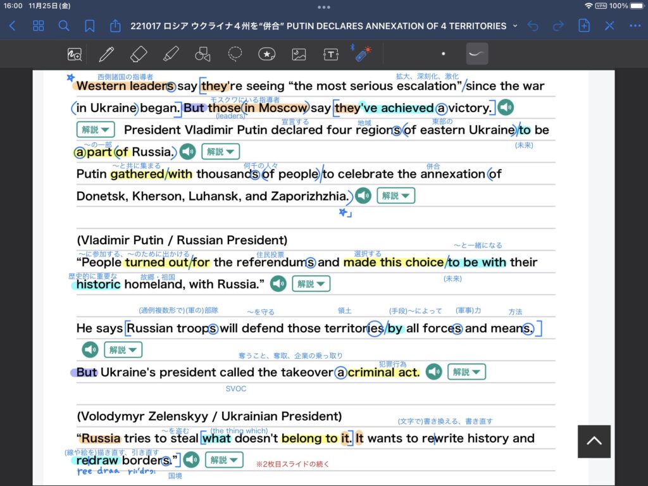Expand 解説 after 'homeland, with Russia.'
This screenshot has width=648, height=486.
311,283
